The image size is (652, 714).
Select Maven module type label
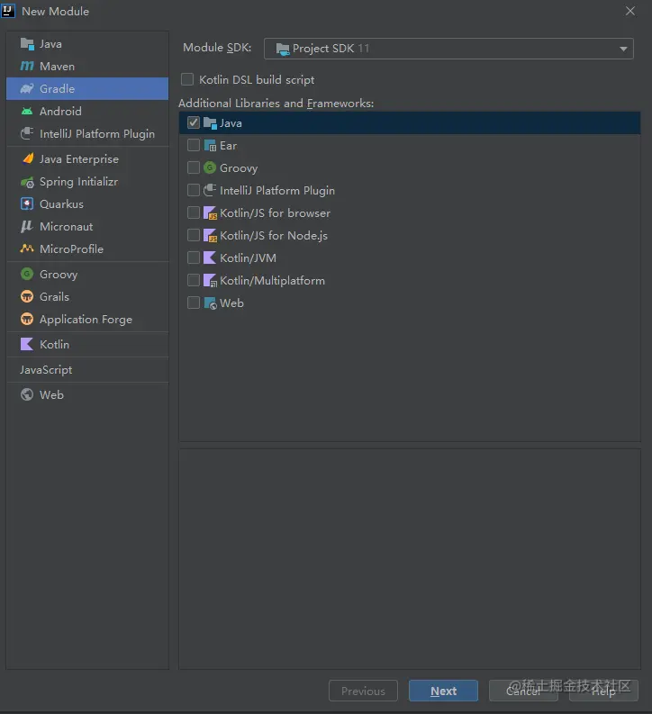57,67
